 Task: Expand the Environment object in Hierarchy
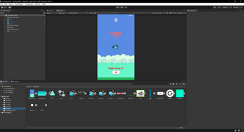coord(6,25)
